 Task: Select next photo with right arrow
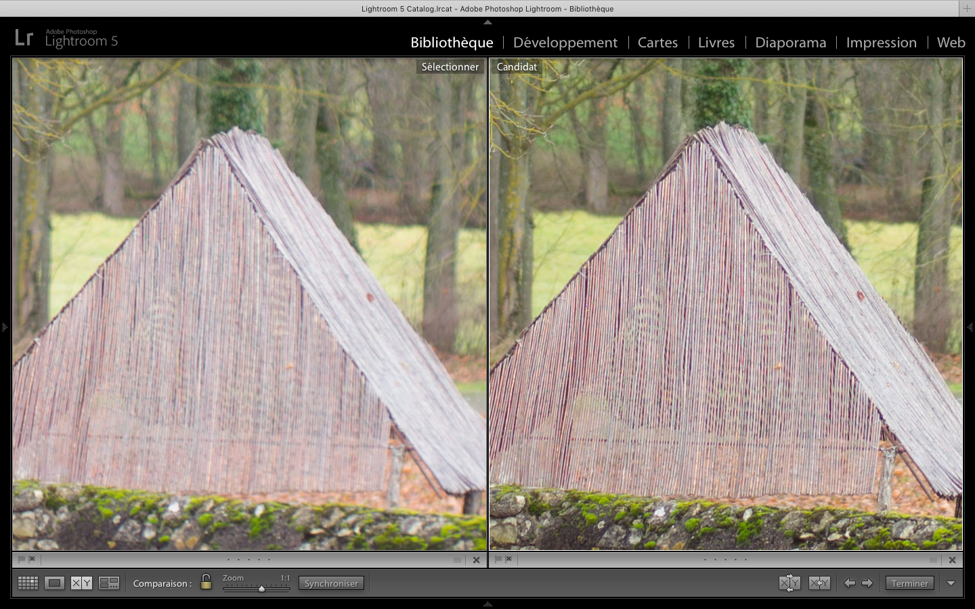(867, 583)
